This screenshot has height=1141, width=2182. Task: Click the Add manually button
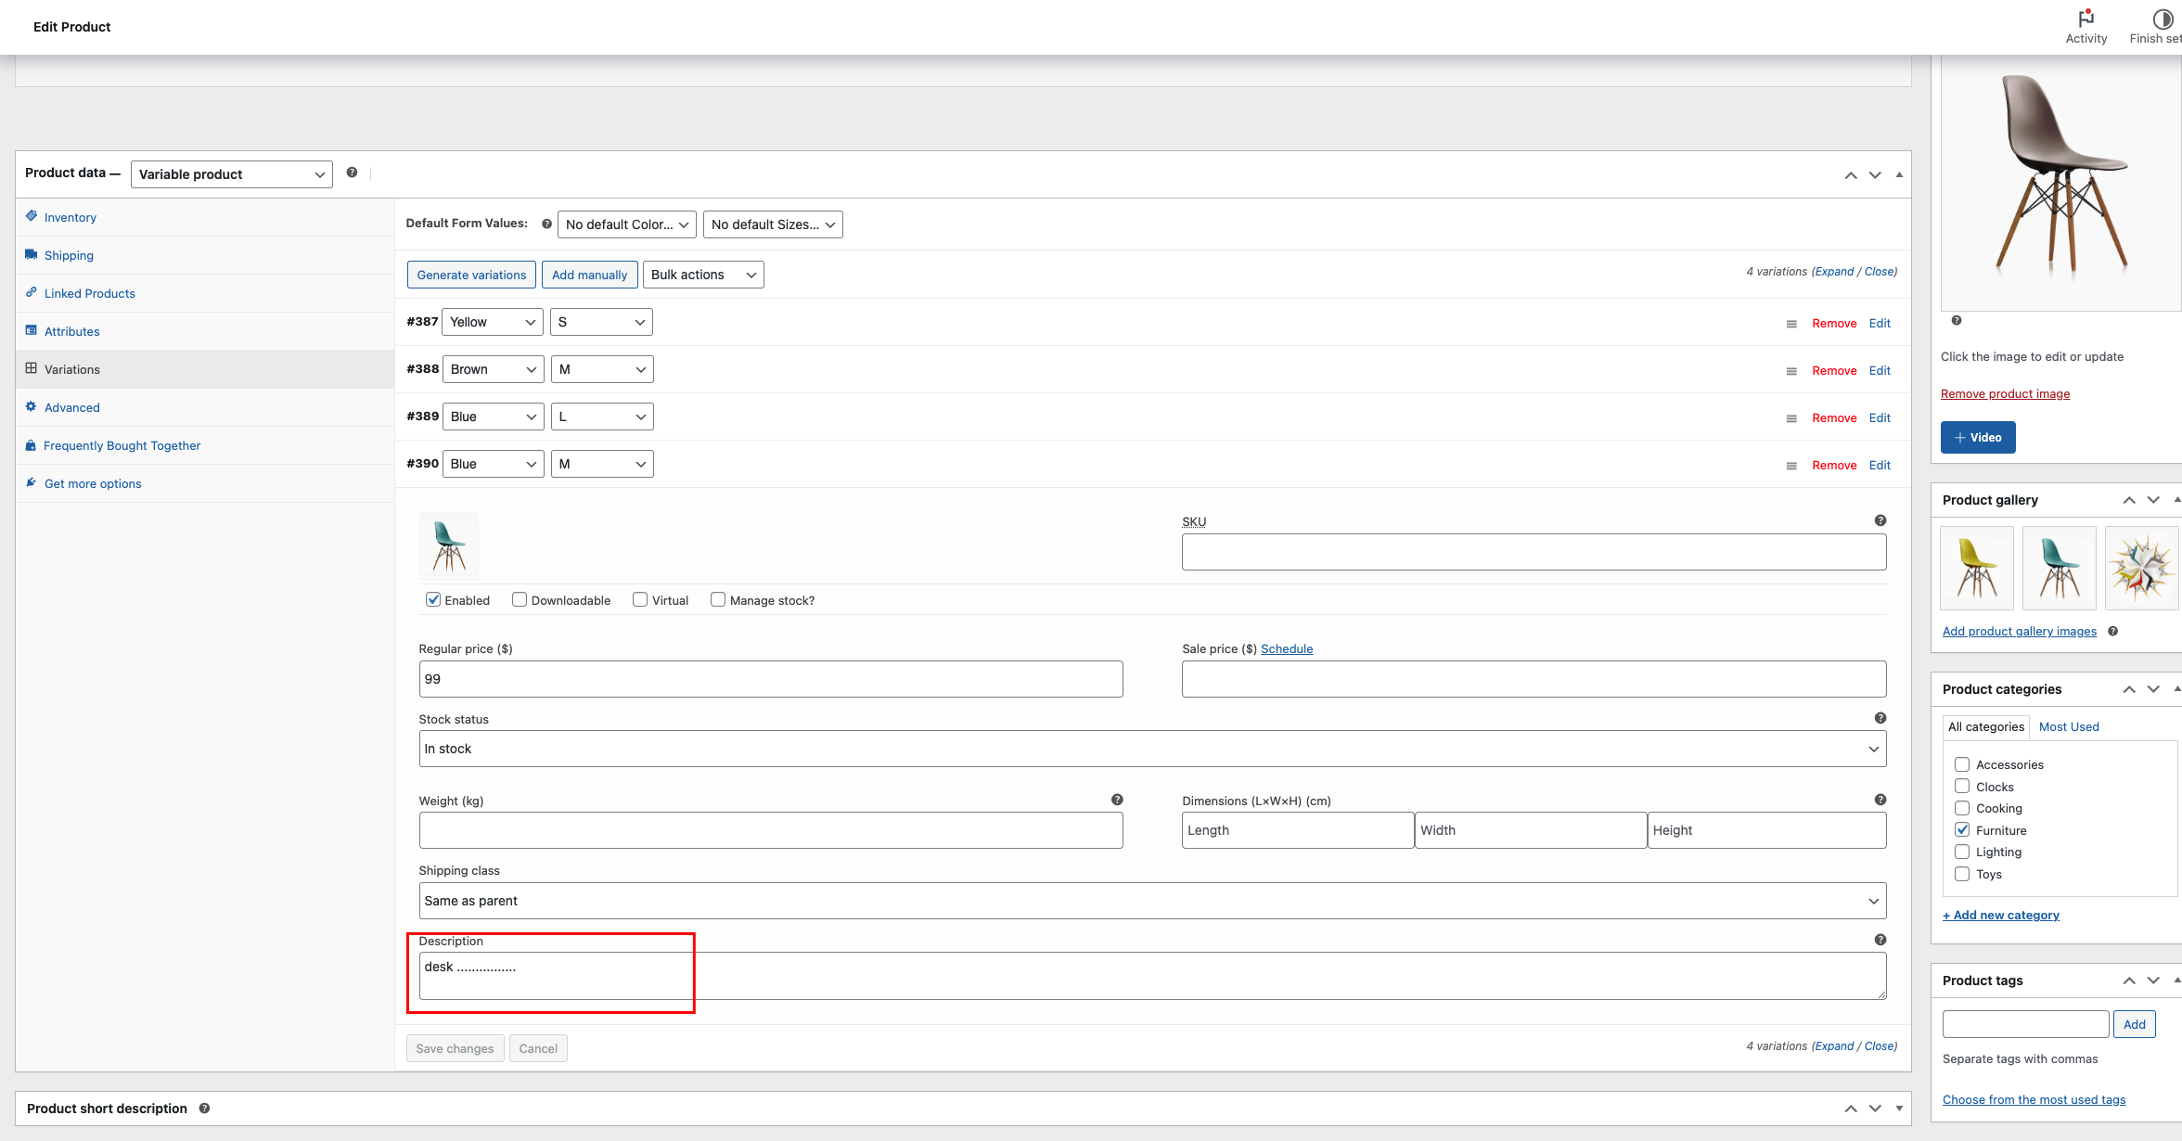click(589, 275)
